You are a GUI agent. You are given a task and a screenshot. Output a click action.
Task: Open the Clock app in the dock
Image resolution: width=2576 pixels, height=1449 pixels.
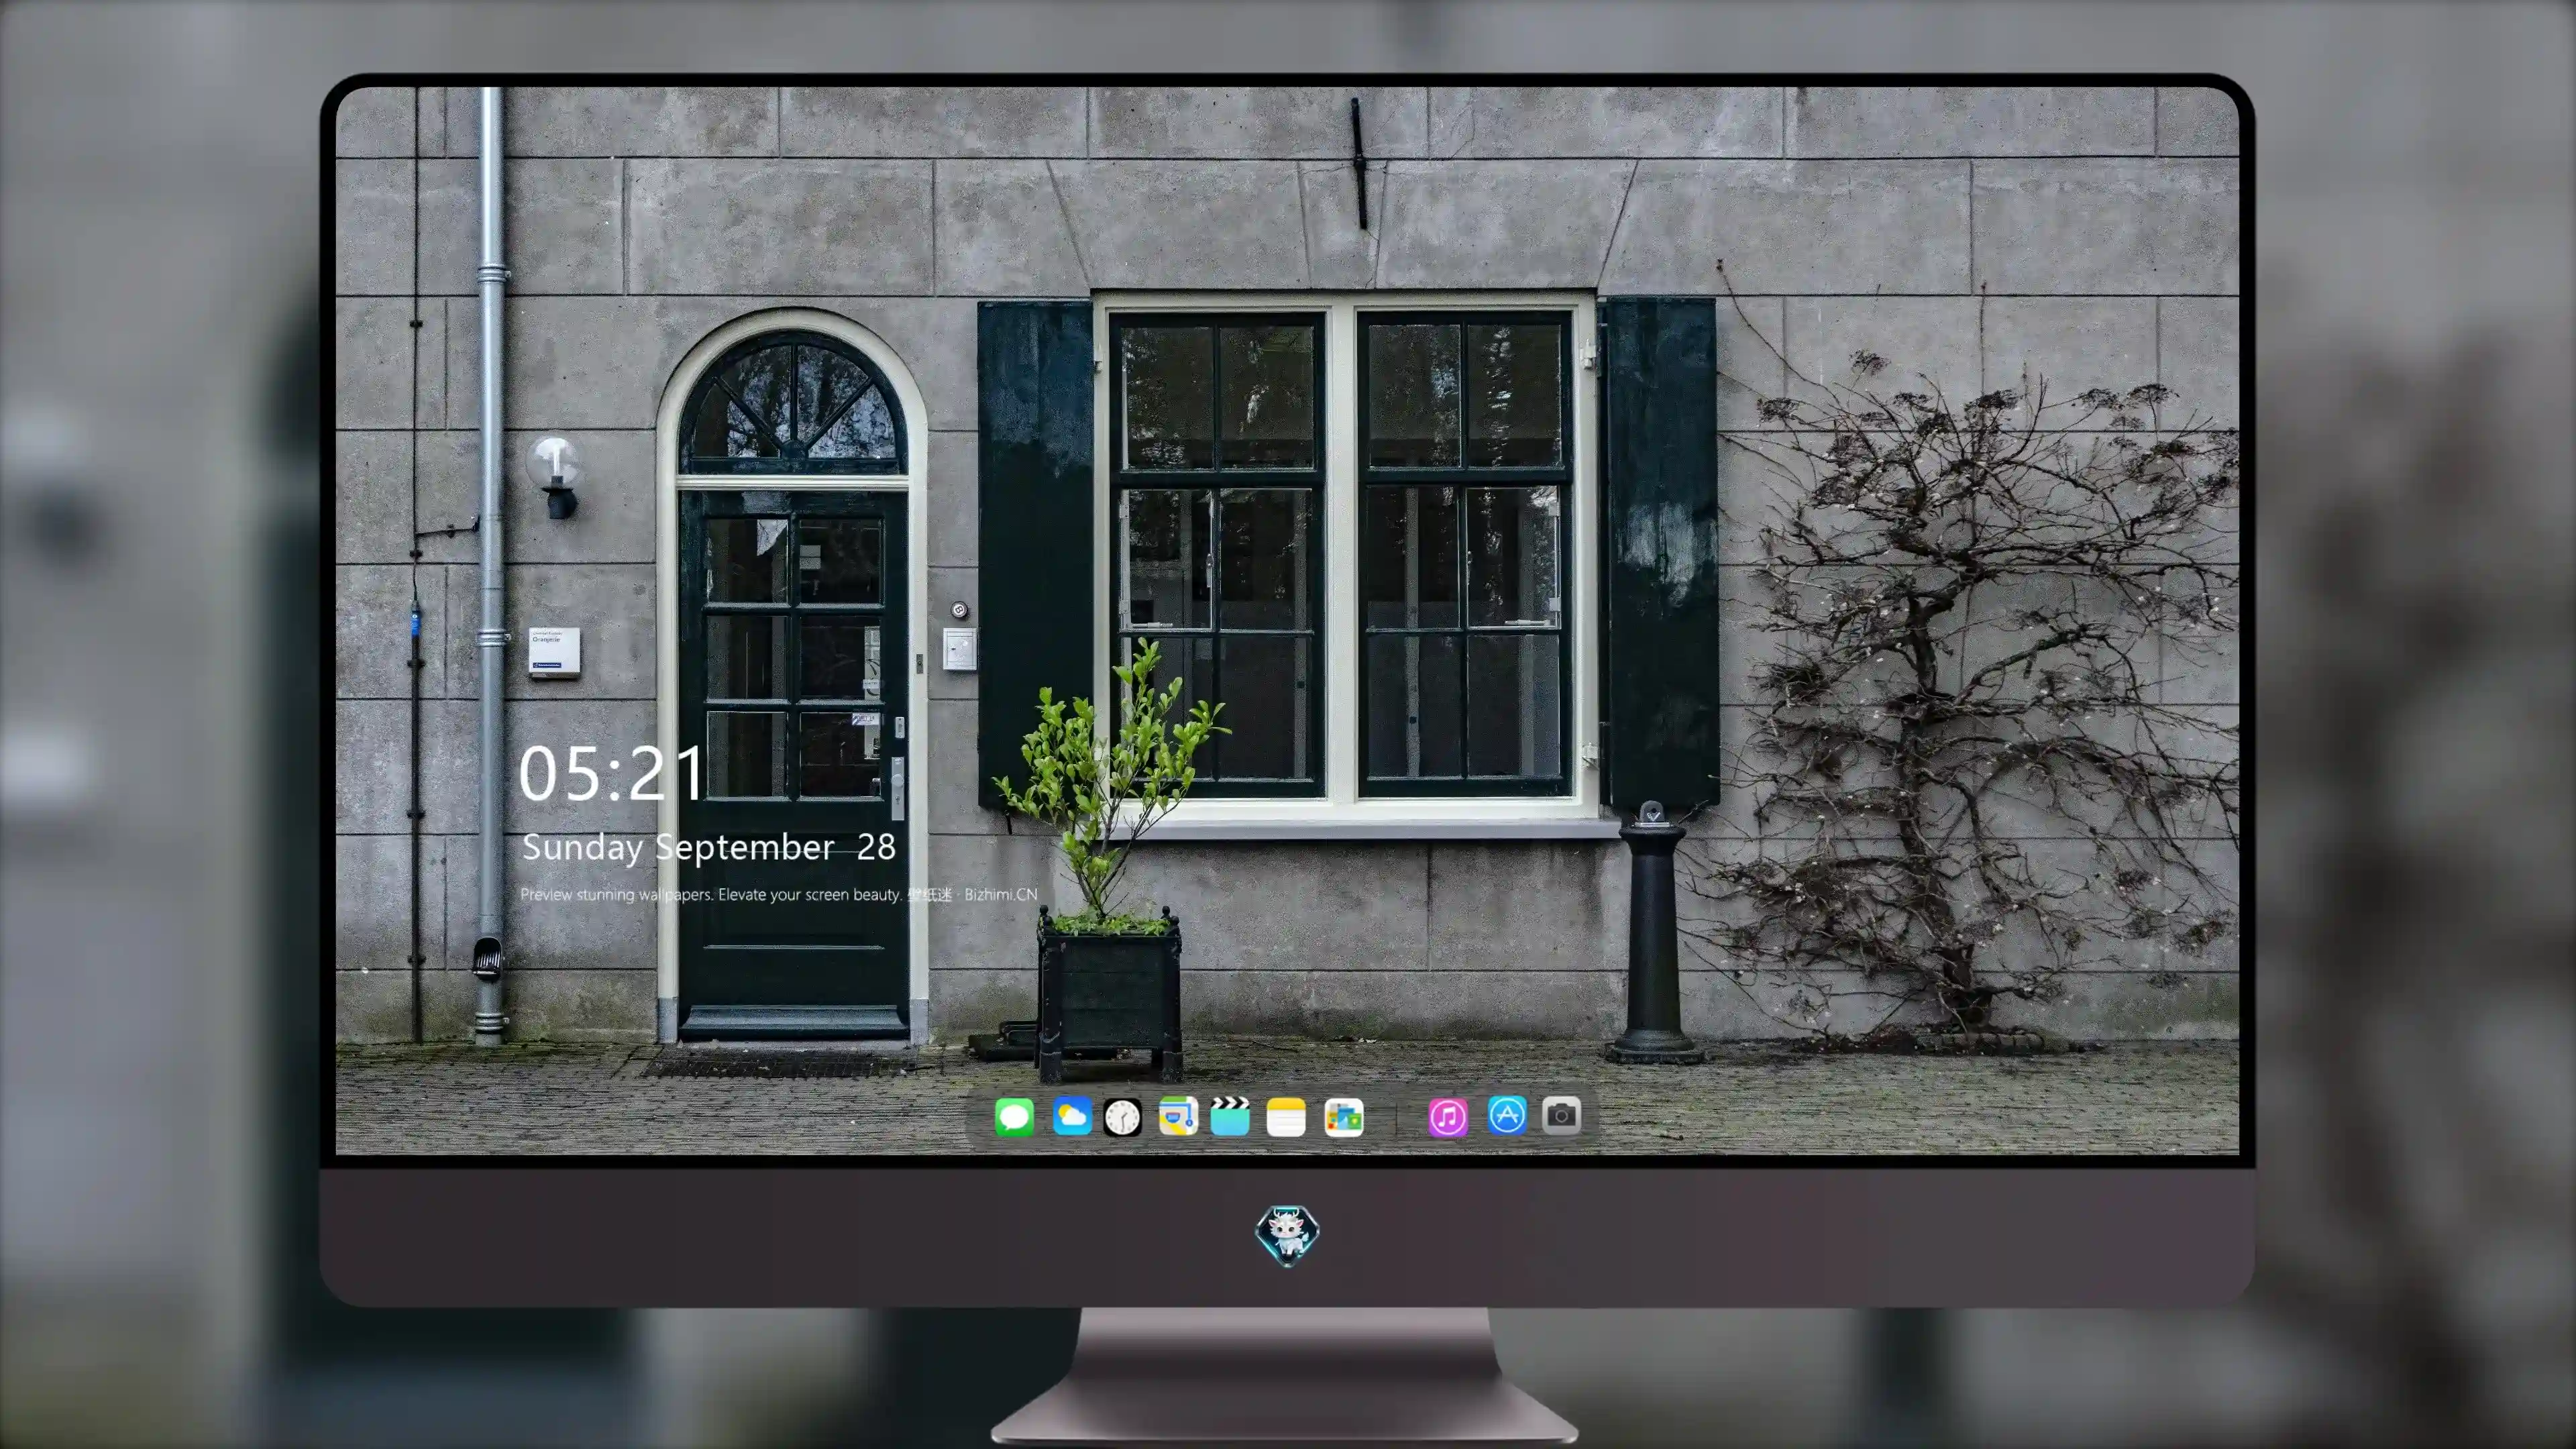click(x=1122, y=1117)
